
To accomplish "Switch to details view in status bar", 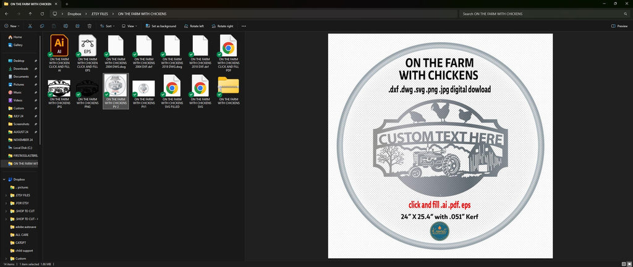I will click(x=624, y=264).
